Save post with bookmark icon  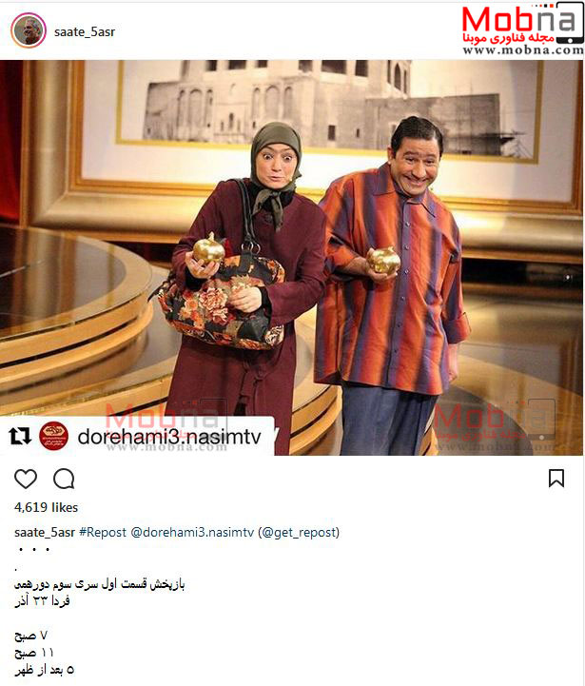556,479
